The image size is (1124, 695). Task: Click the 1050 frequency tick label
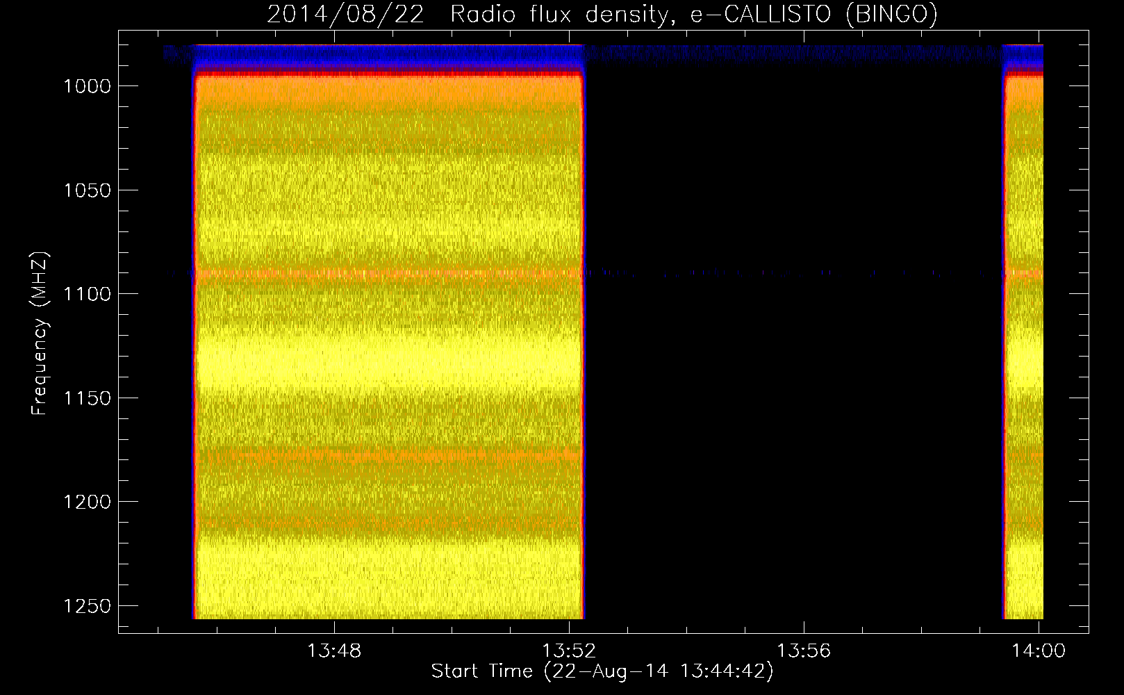coord(87,190)
